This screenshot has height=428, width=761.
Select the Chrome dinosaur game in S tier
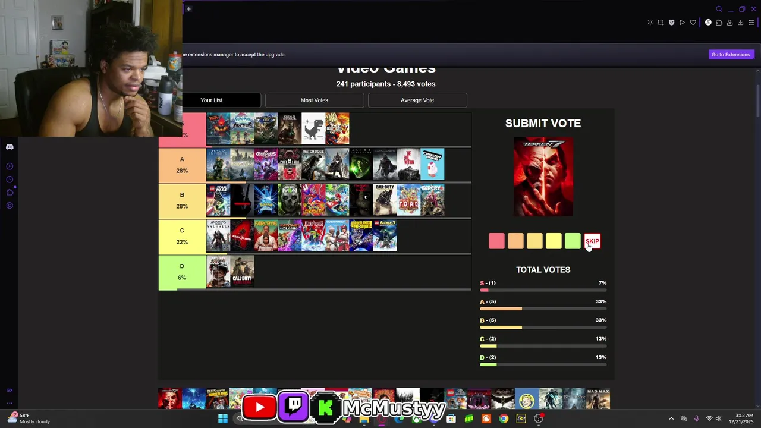pyautogui.click(x=313, y=128)
